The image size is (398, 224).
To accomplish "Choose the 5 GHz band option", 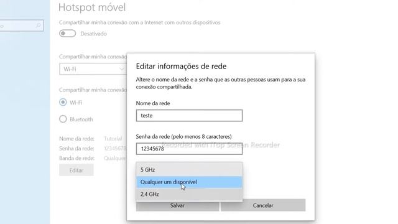I will click(189, 170).
